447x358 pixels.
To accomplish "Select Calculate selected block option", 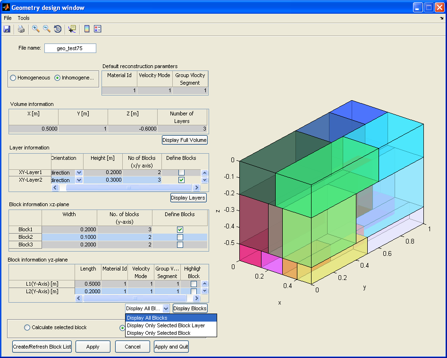I will pos(27,327).
